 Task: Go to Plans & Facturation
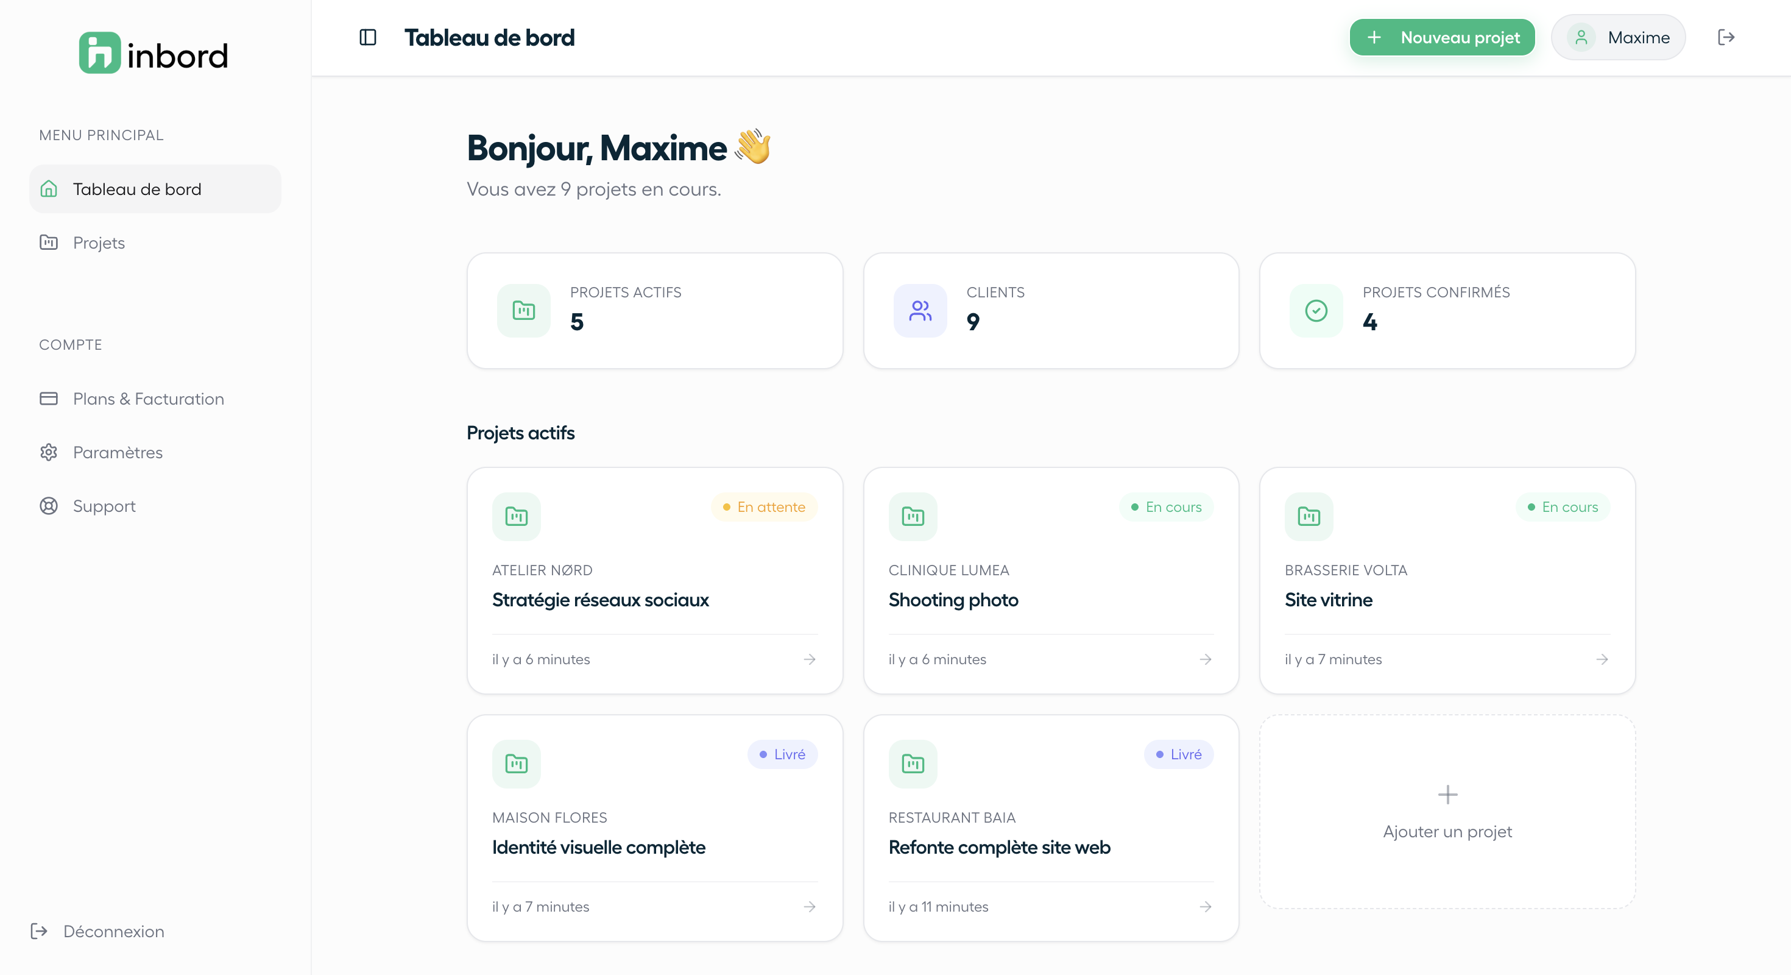tap(155, 399)
